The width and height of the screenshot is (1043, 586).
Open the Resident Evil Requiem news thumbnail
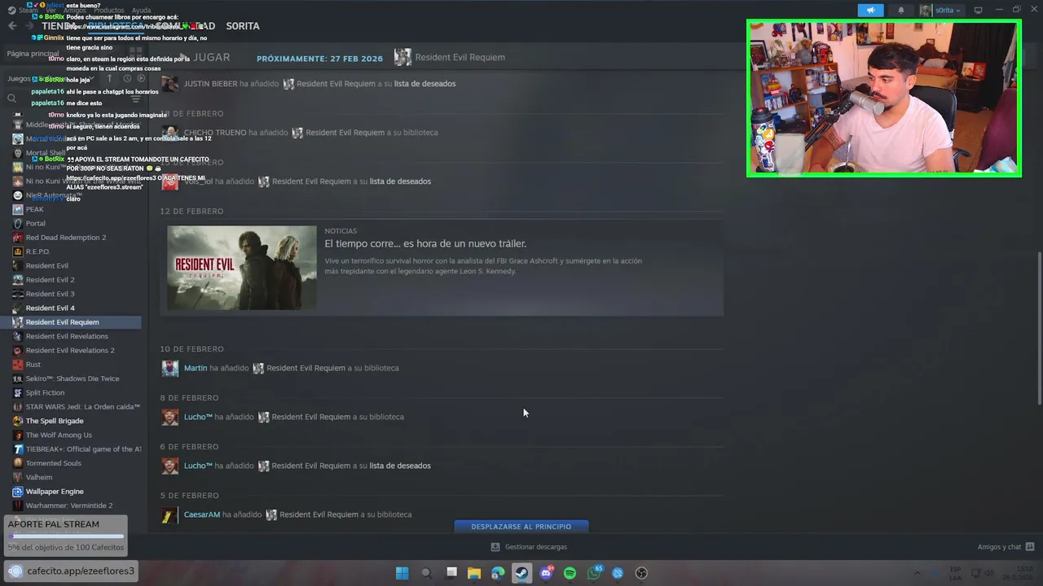tap(242, 268)
